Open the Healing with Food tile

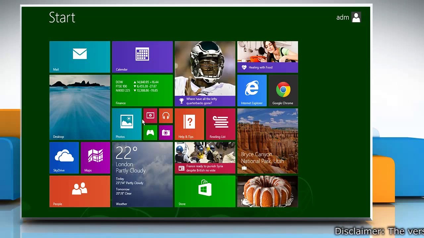[x=267, y=57]
